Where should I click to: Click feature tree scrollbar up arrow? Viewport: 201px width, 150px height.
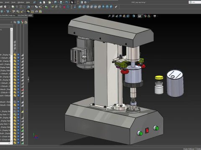(11, 29)
